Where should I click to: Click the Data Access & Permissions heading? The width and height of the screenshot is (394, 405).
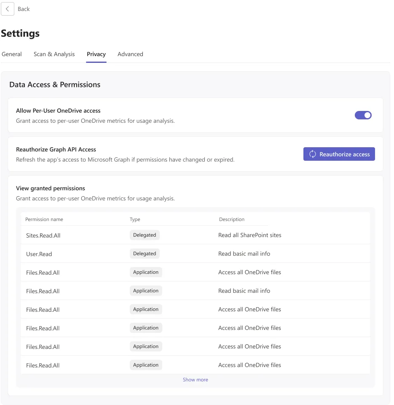click(55, 84)
